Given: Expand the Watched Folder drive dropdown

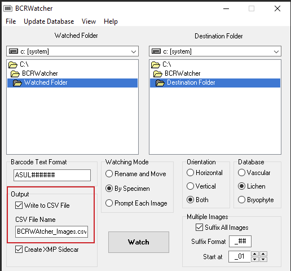Looking at the screenshot, I should pyautogui.click(x=134, y=51).
